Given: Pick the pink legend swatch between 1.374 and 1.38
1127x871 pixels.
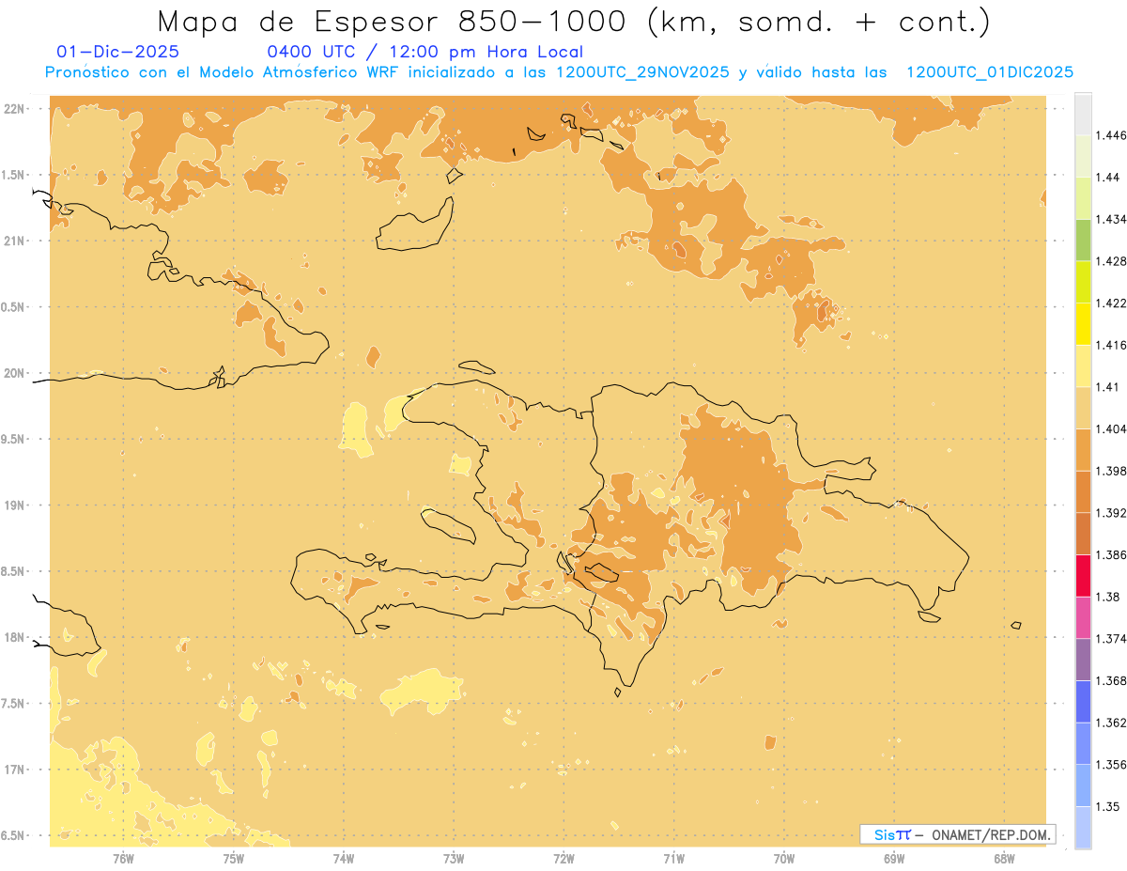Looking at the screenshot, I should 1083,617.
